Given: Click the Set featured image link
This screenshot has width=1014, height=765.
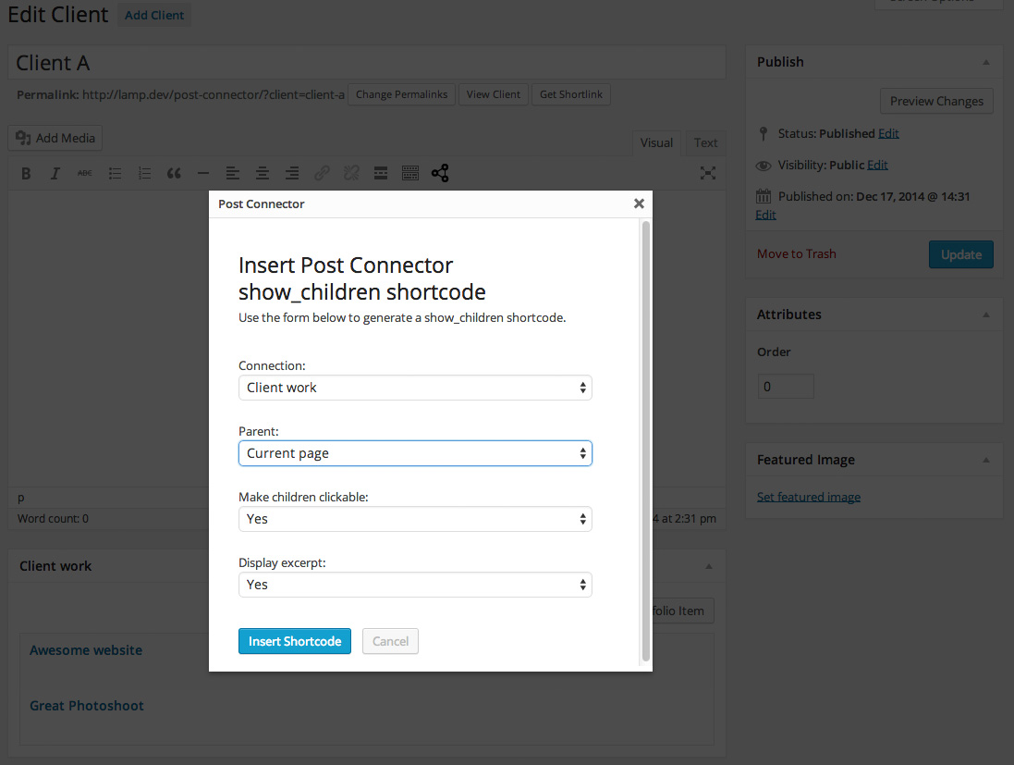Looking at the screenshot, I should tap(809, 497).
